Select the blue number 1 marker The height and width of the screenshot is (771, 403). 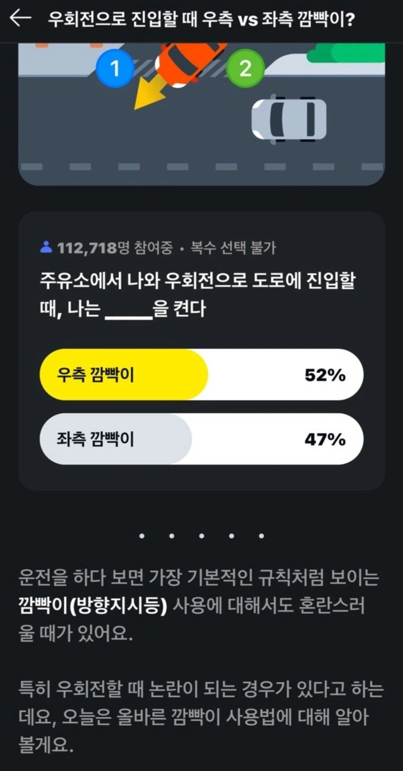pyautogui.click(x=116, y=68)
